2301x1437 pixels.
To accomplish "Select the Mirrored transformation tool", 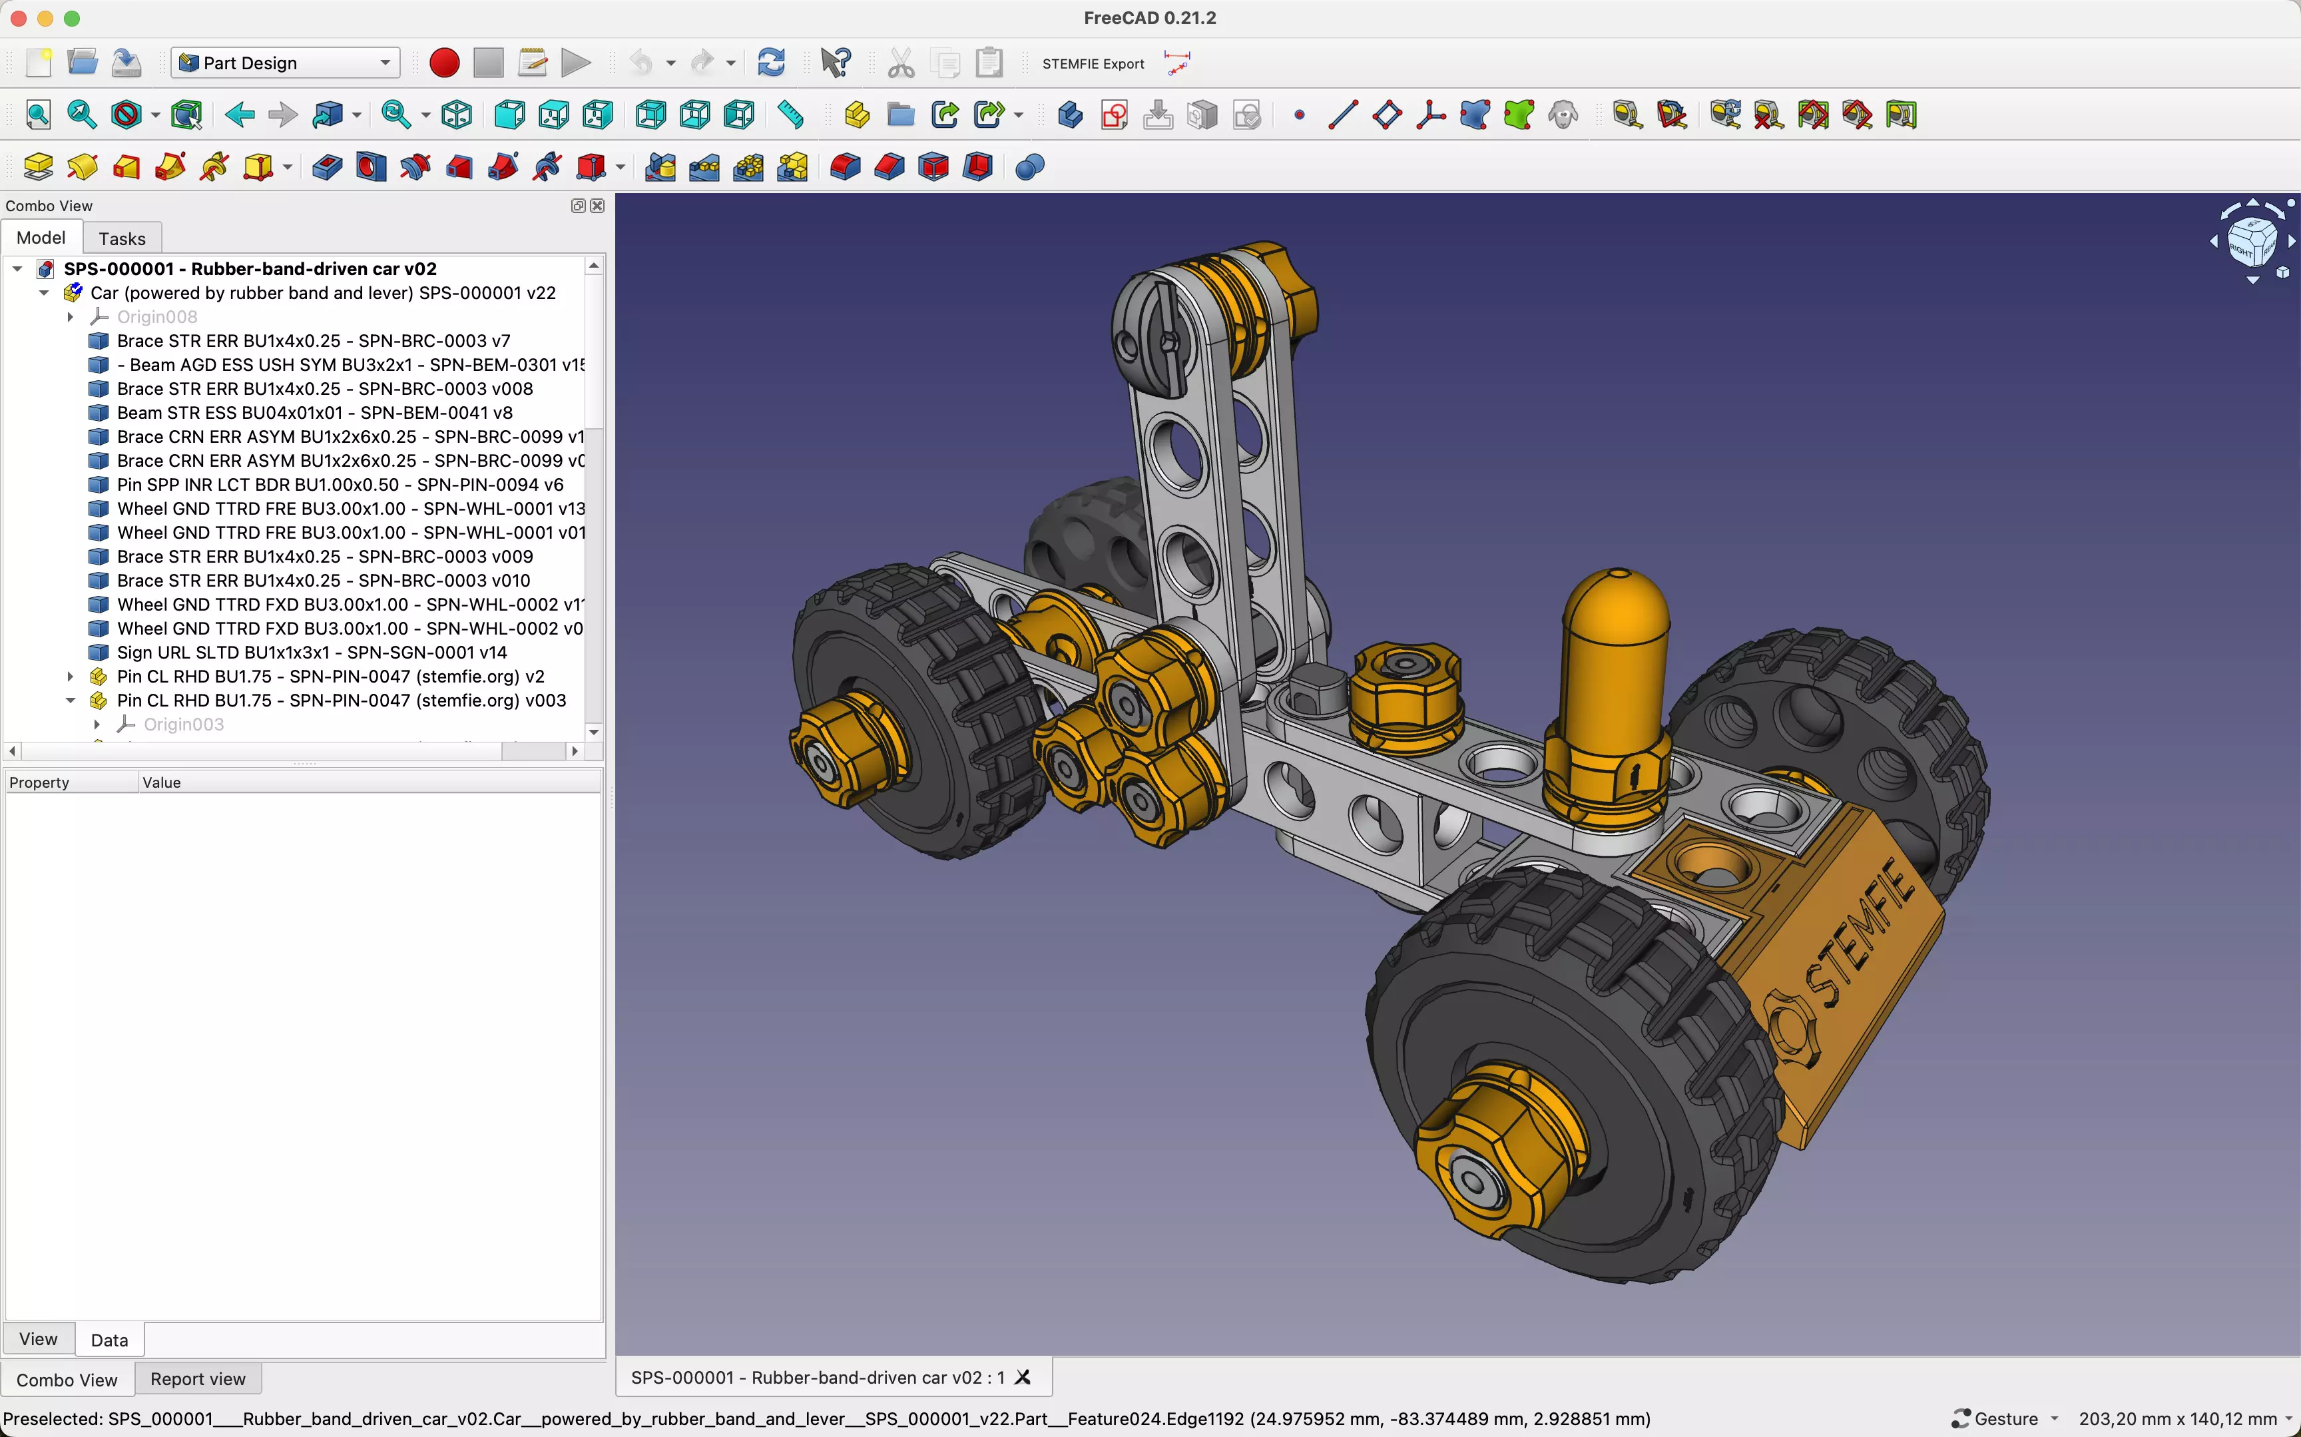I will click(659, 166).
